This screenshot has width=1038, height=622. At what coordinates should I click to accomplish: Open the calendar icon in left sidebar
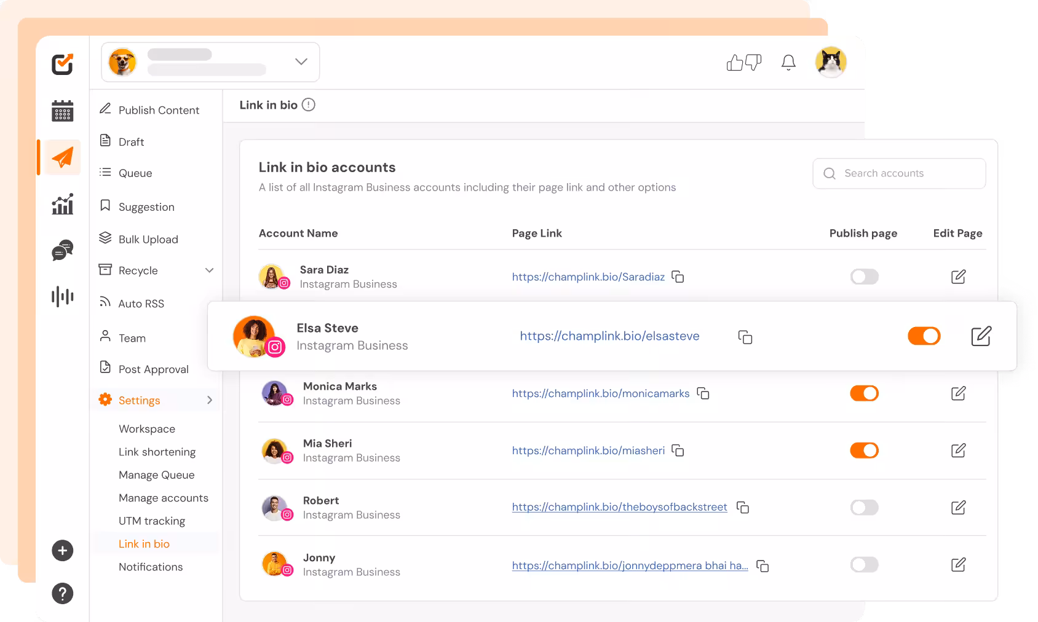[x=62, y=111]
